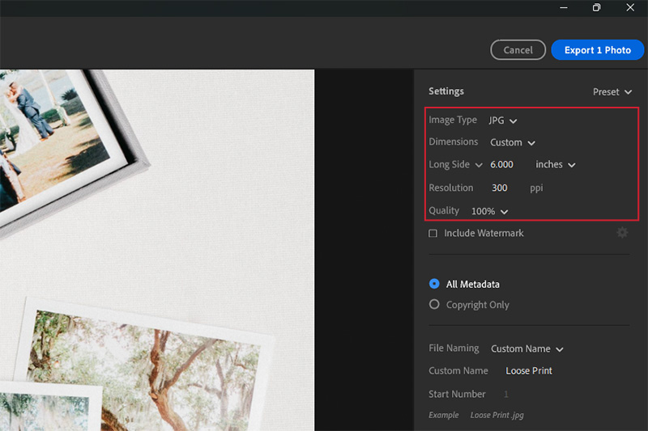This screenshot has height=431, width=648.
Task: Open the Dimensions Custom dropdown
Action: pos(513,142)
